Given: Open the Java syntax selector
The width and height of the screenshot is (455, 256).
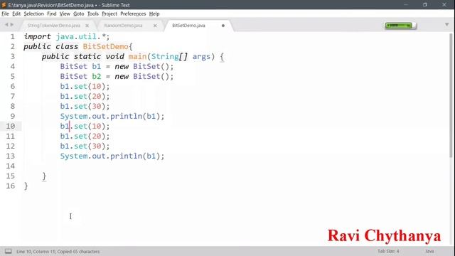Looking at the screenshot, I should click(x=429, y=251).
